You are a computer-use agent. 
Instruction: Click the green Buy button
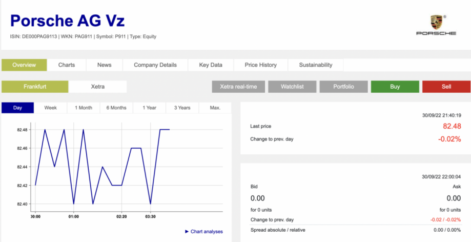(x=395, y=87)
